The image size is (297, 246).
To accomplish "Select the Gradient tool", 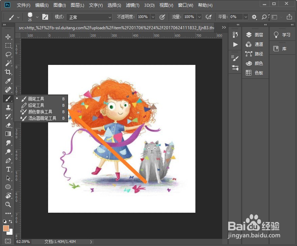I will (x=8, y=134).
